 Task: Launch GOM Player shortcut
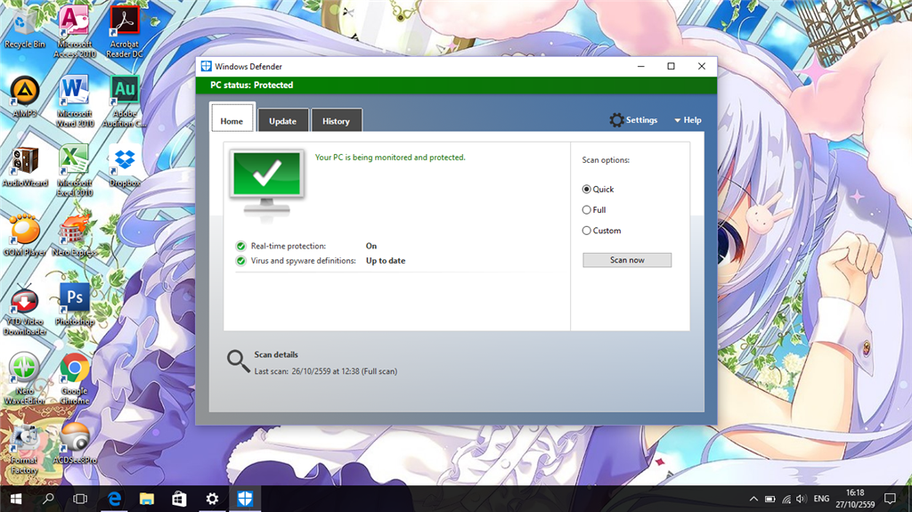tap(24, 236)
